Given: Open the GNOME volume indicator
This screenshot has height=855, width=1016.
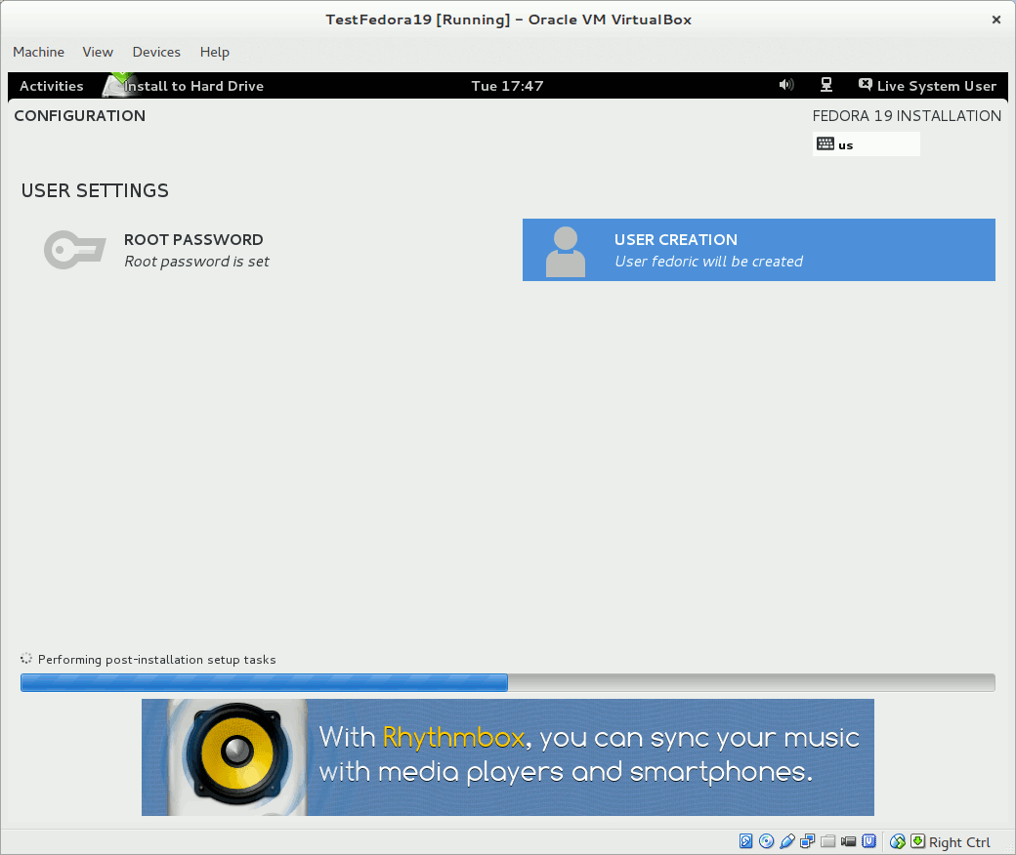Looking at the screenshot, I should pyautogui.click(x=786, y=86).
